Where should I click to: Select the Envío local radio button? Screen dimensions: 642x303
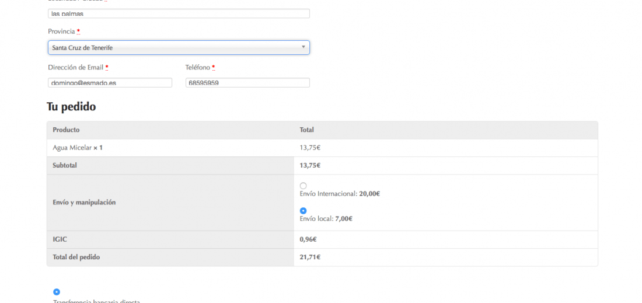[x=303, y=211]
